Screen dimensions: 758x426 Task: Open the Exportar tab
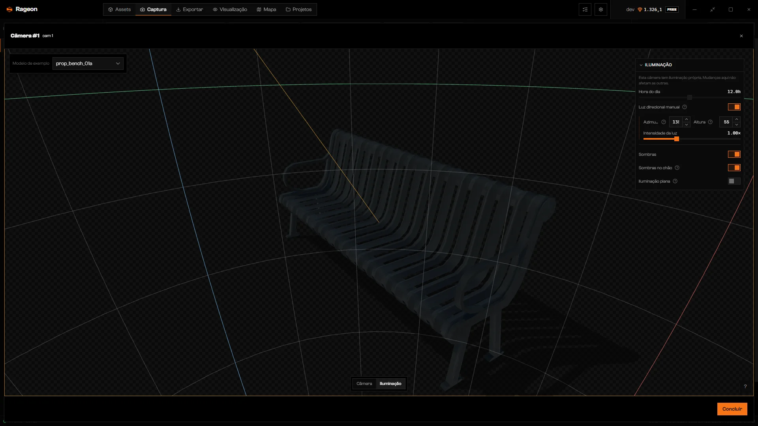(x=189, y=9)
